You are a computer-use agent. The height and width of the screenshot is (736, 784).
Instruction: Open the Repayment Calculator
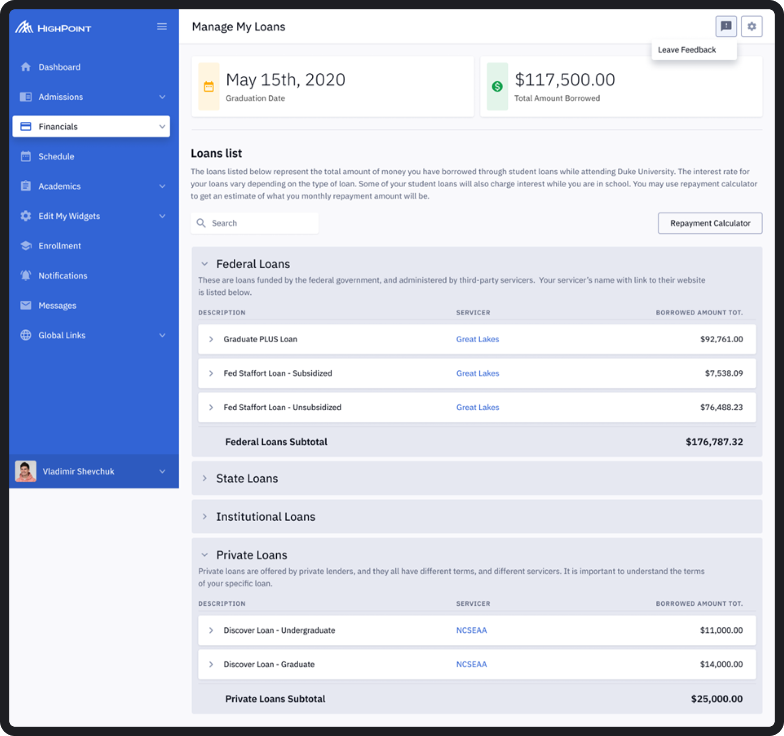(709, 223)
